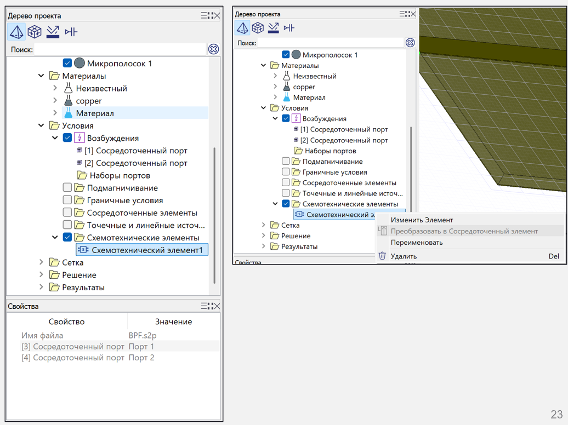This screenshot has height=425, width=568.
Task: Click the graph icon in left panel toolbar
Action: click(x=53, y=32)
